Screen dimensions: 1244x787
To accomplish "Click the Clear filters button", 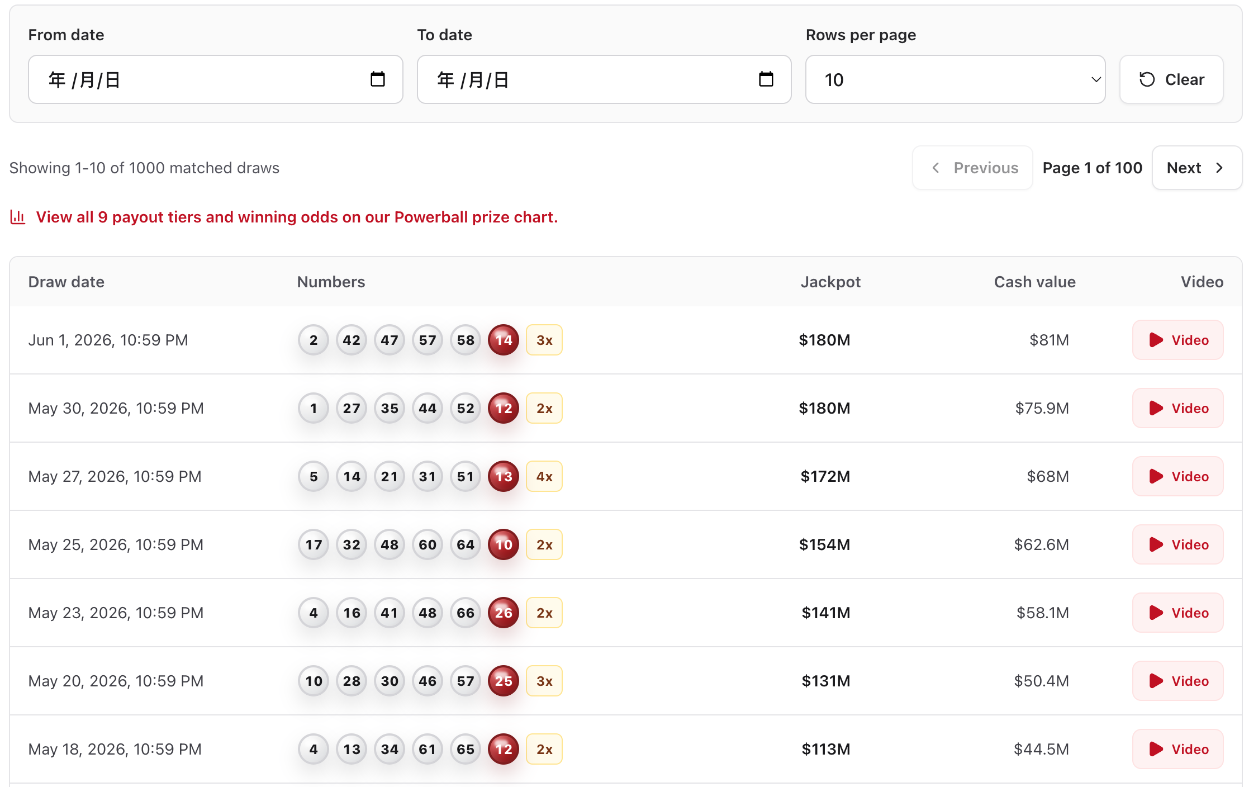I will coord(1171,79).
